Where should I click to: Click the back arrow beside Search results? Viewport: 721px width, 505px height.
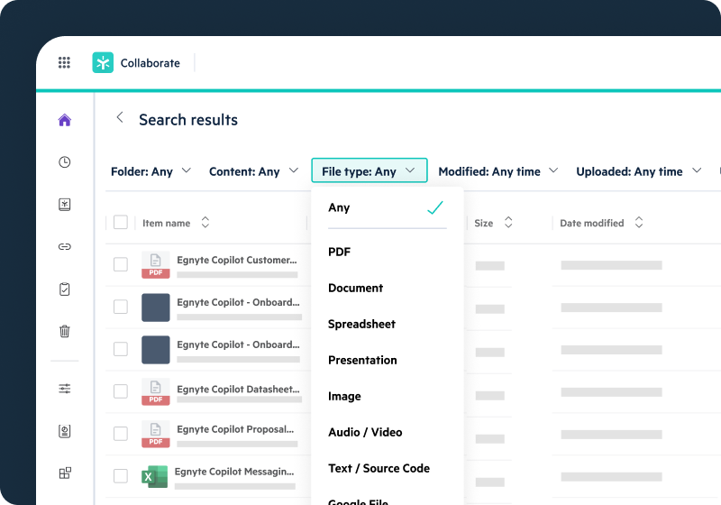(x=119, y=118)
